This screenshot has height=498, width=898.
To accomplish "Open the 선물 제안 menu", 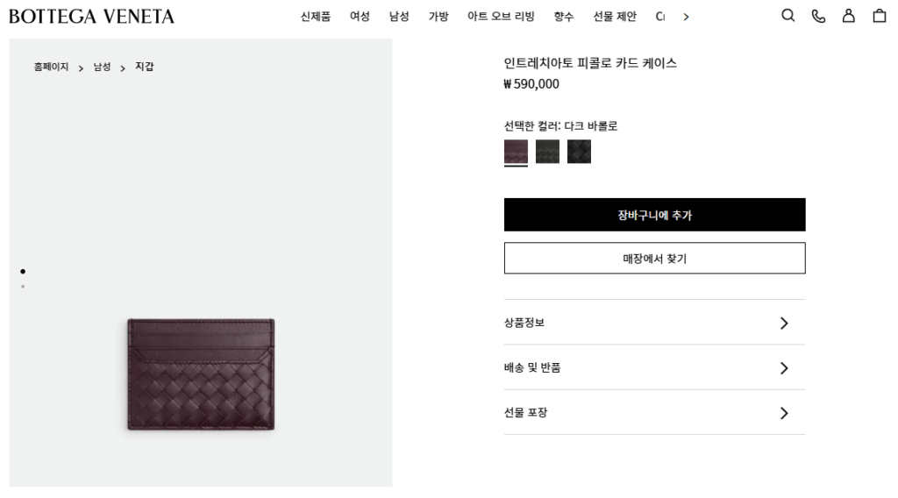I will pos(615,17).
